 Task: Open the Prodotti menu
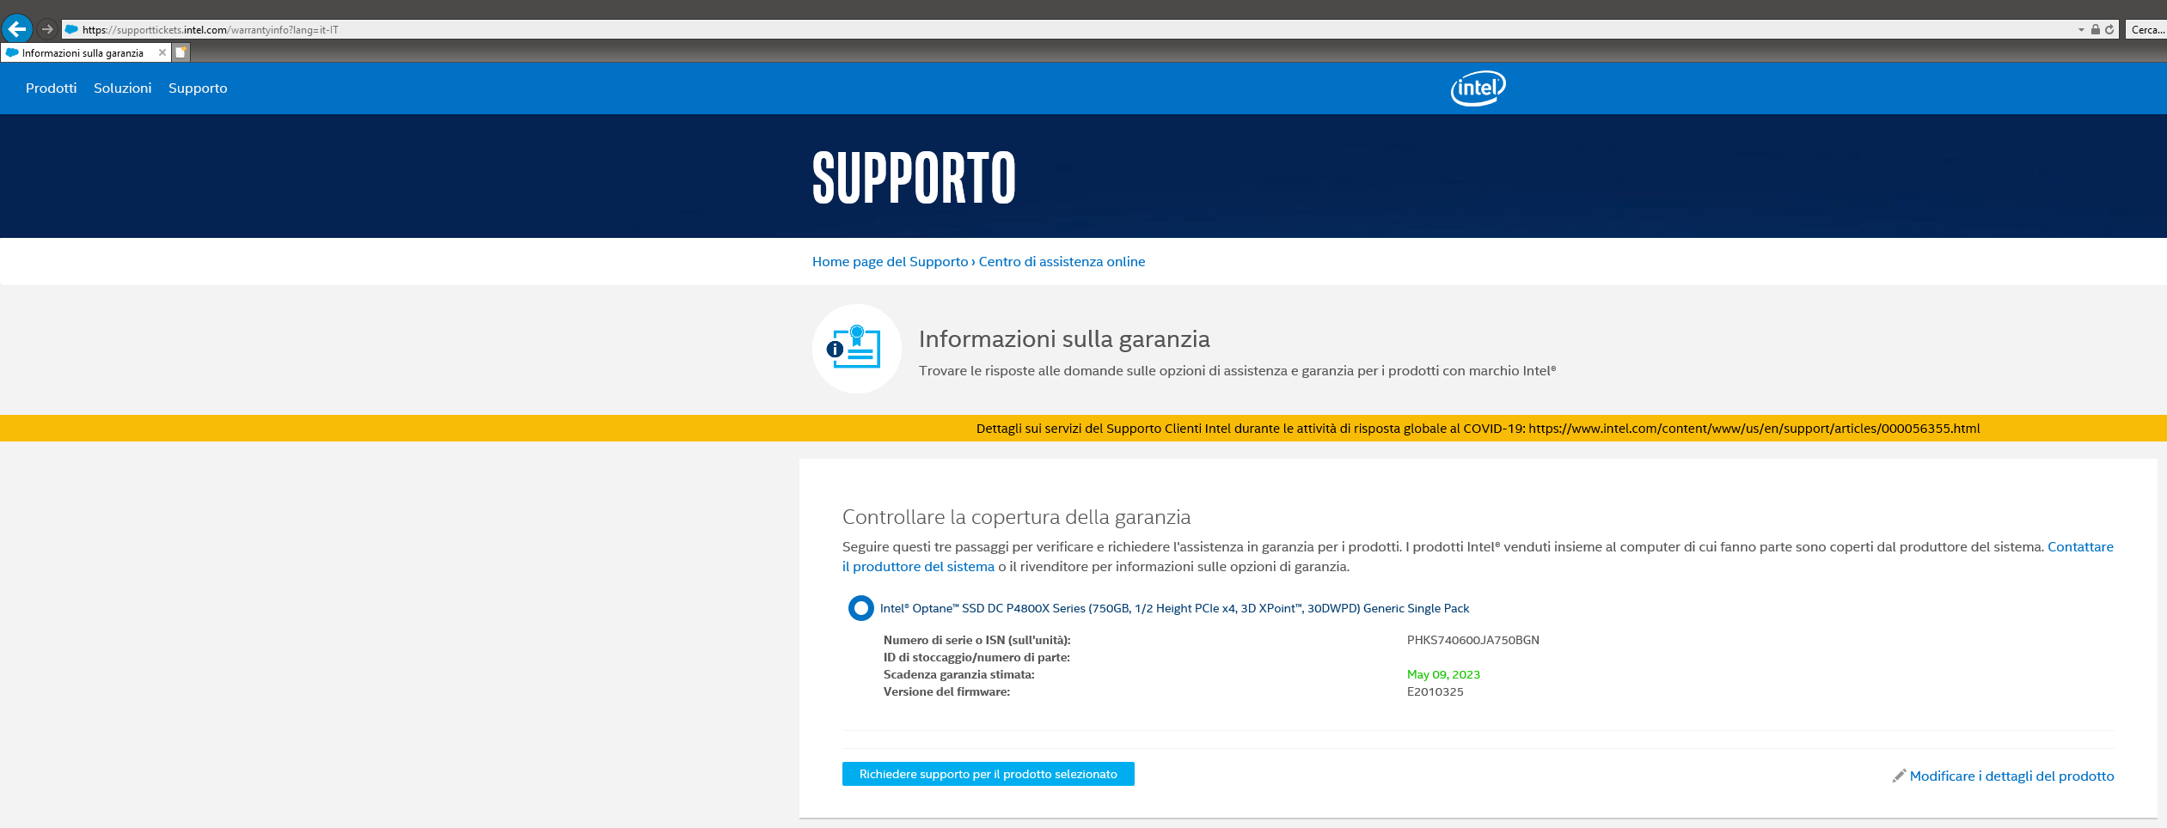tap(51, 88)
